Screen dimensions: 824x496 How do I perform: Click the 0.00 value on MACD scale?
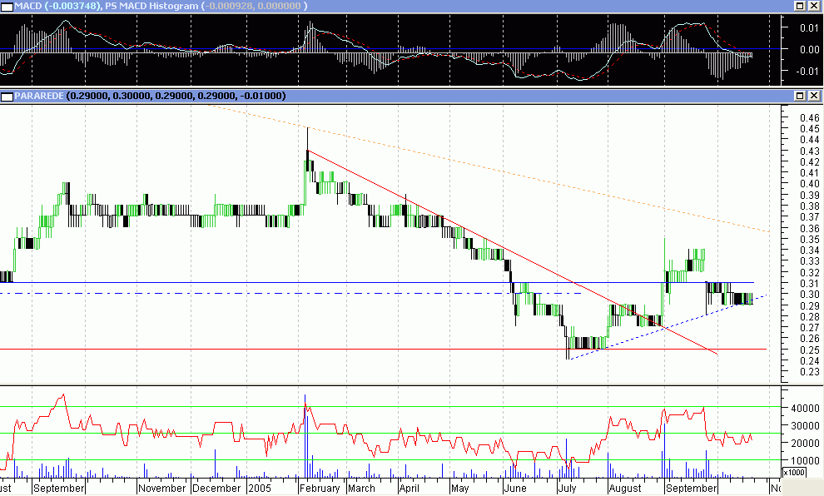click(x=809, y=49)
